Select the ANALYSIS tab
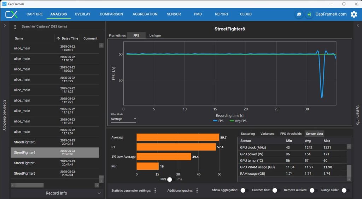Image resolution: width=362 pixels, height=199 pixels. click(x=59, y=14)
